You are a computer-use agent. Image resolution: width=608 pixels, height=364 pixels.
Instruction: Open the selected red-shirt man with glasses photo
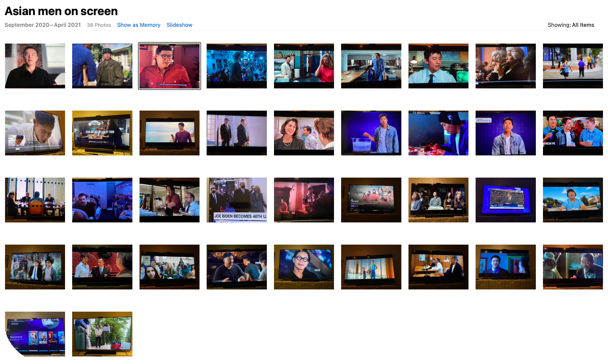tap(170, 66)
